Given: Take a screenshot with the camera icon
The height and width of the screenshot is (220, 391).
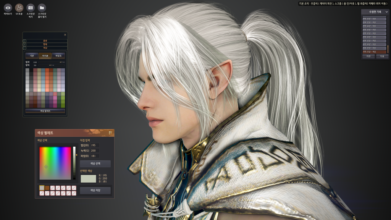Looking at the screenshot, I should pyautogui.click(x=31, y=8).
